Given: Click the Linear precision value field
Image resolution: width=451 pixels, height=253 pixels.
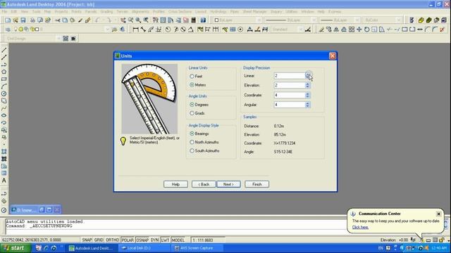Looking at the screenshot, I should pyautogui.click(x=290, y=76).
